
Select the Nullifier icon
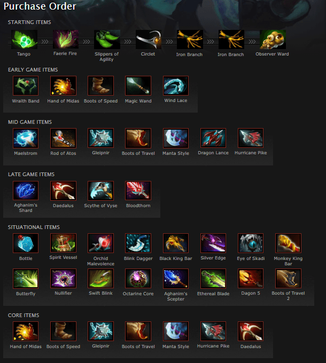[63, 279]
